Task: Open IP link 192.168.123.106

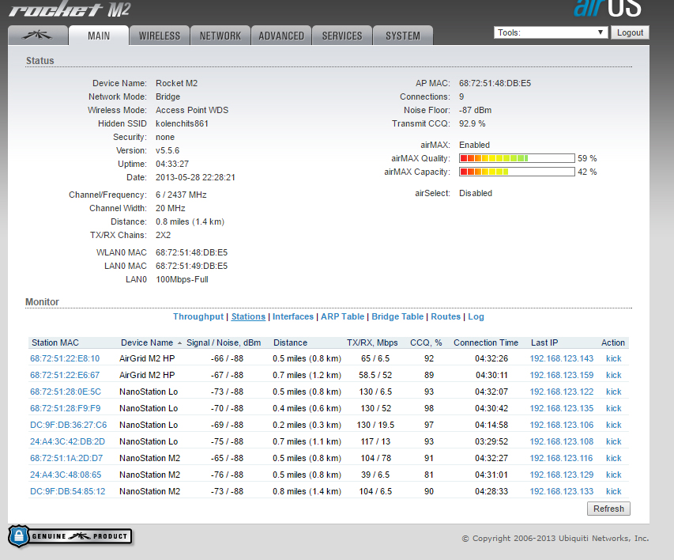Action: click(561, 426)
